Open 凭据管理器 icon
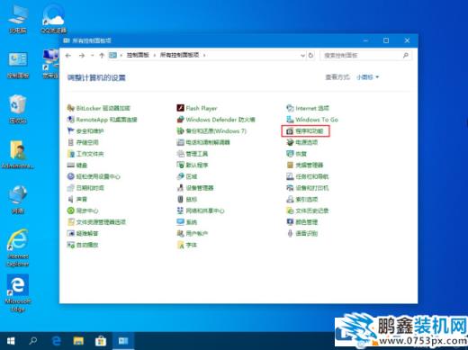Screen dimensions: 468x350 (290, 165)
